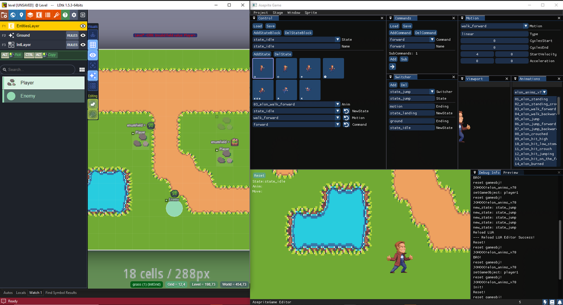Open the Project menu in Aseprite Game

click(261, 13)
